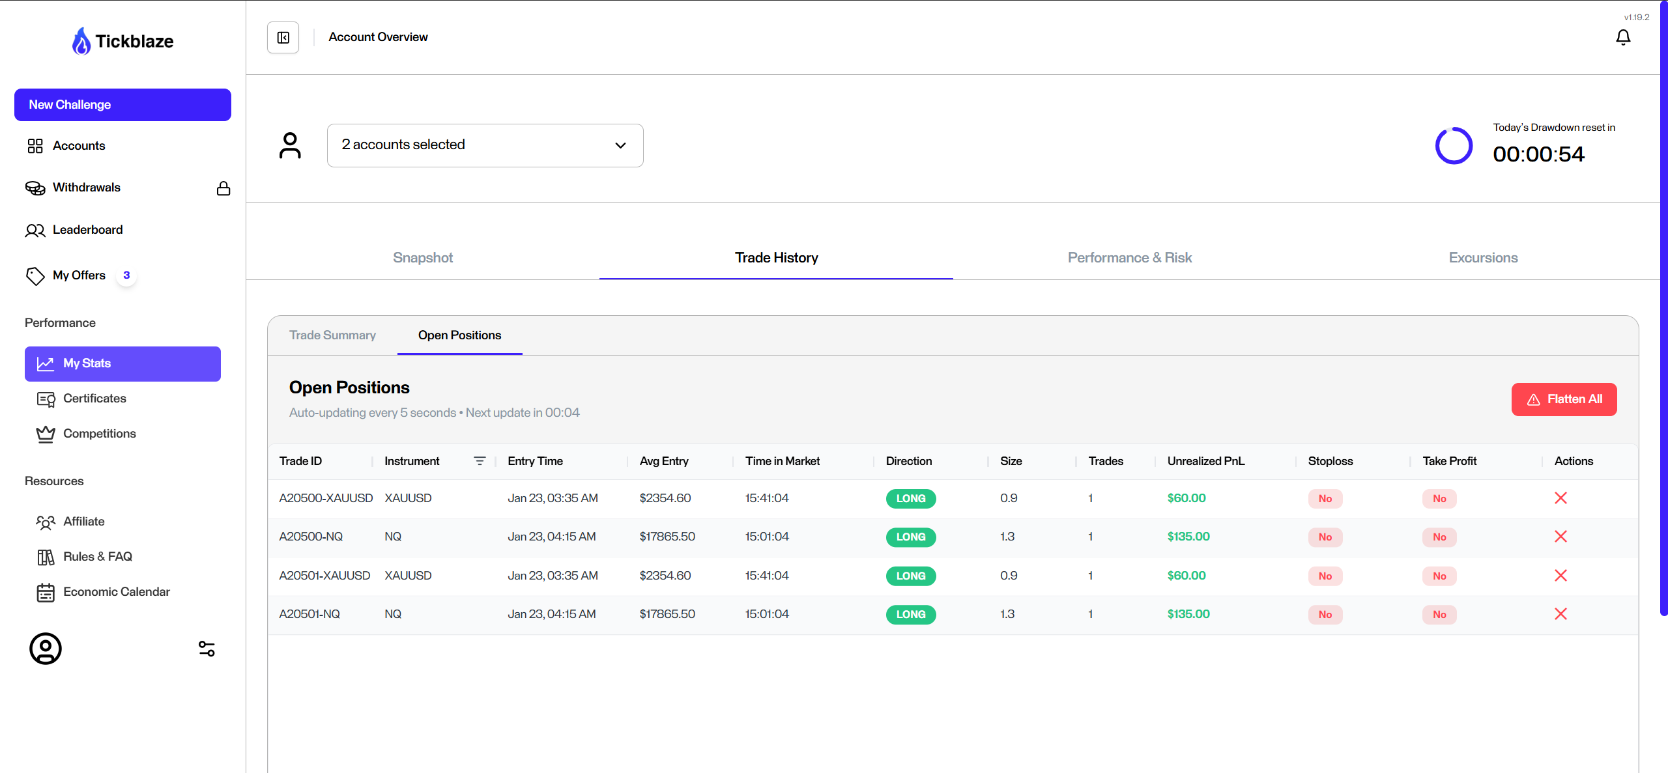This screenshot has width=1668, height=773.
Task: Open the settings sliders icon in the sidebar
Action: (207, 649)
